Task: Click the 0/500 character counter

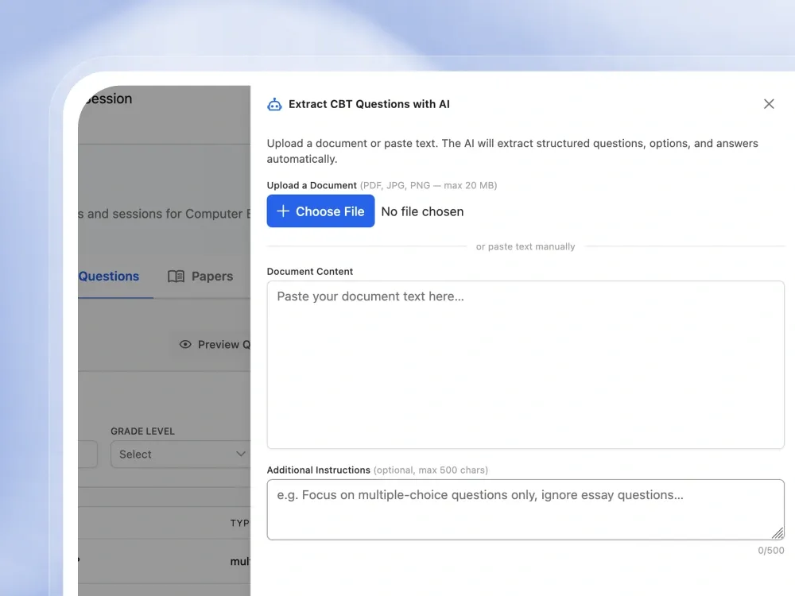Action: pos(770,551)
